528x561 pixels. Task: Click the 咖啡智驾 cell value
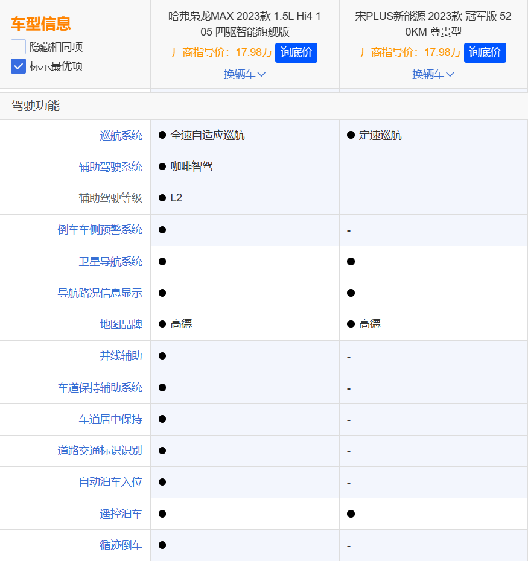191,166
